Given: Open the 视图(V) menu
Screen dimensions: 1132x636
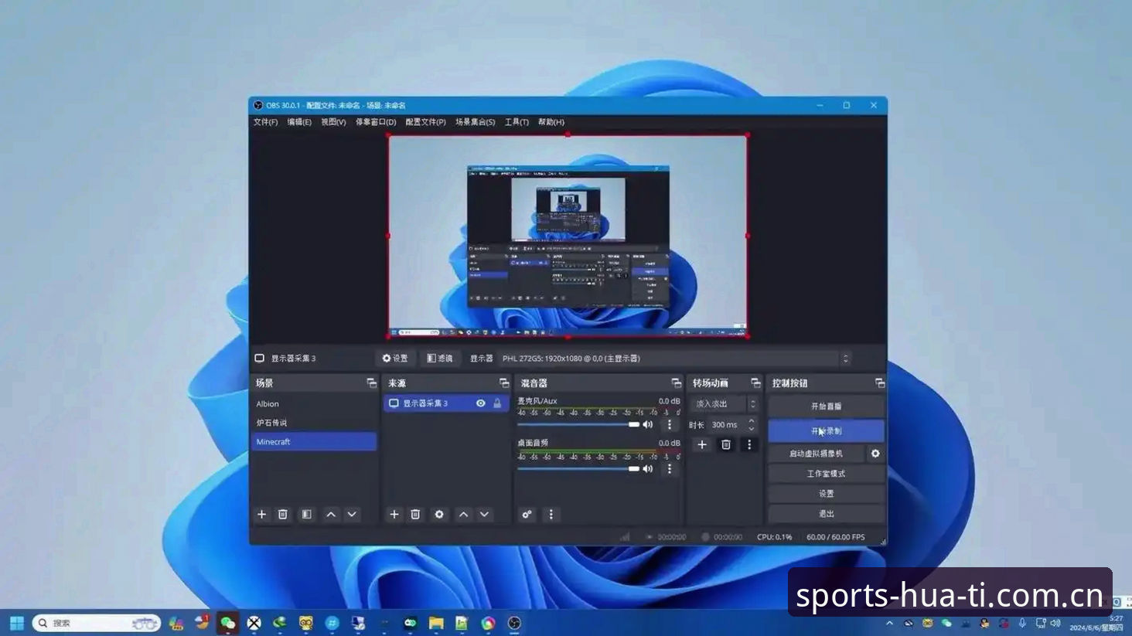Looking at the screenshot, I should click(x=333, y=122).
